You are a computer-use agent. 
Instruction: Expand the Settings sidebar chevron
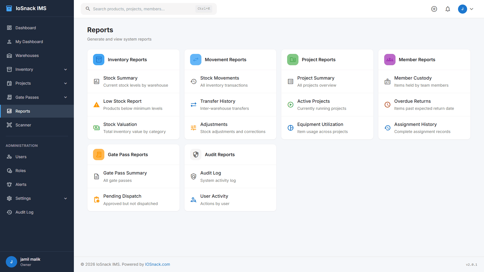point(66,198)
